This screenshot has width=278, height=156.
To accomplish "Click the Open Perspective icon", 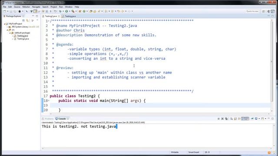I will click(264, 11).
